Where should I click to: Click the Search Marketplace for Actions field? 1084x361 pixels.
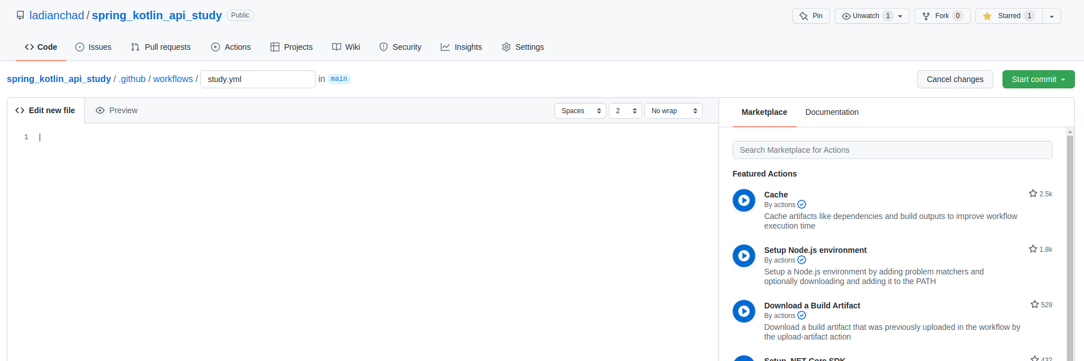click(x=892, y=150)
